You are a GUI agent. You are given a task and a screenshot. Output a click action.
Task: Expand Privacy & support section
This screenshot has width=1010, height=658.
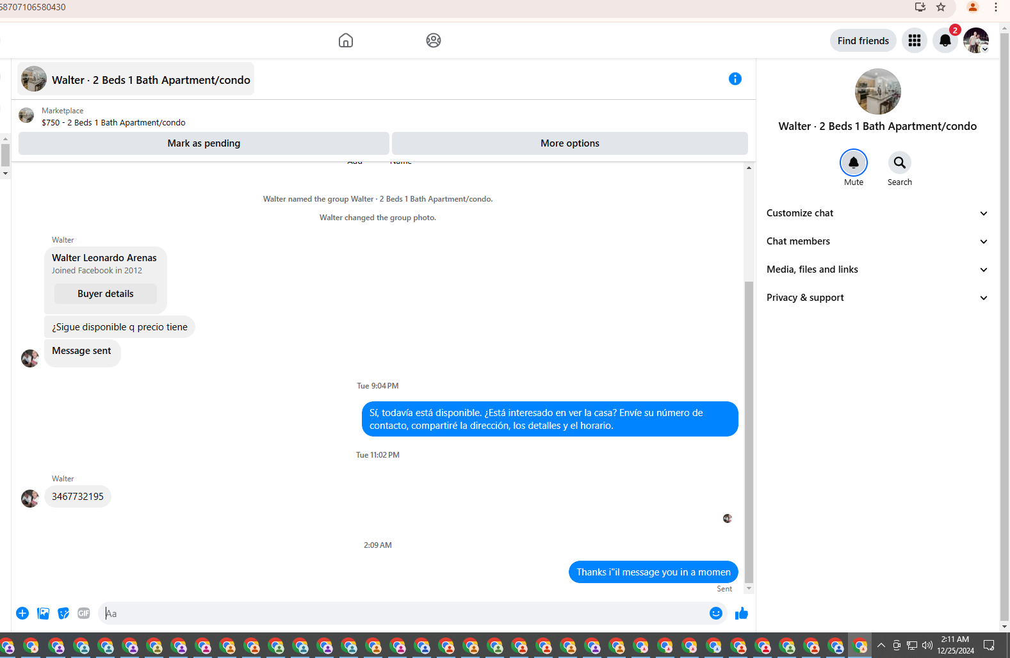coord(877,298)
